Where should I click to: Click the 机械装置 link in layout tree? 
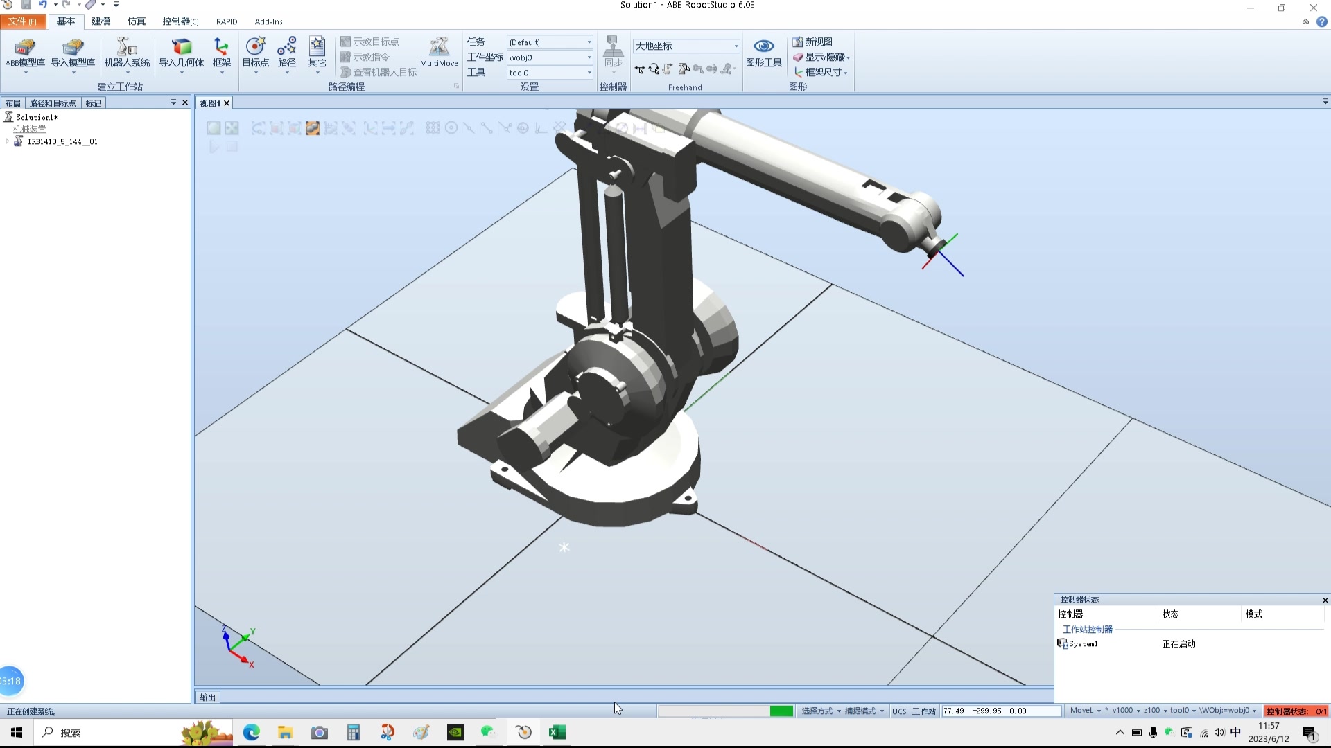click(x=29, y=129)
